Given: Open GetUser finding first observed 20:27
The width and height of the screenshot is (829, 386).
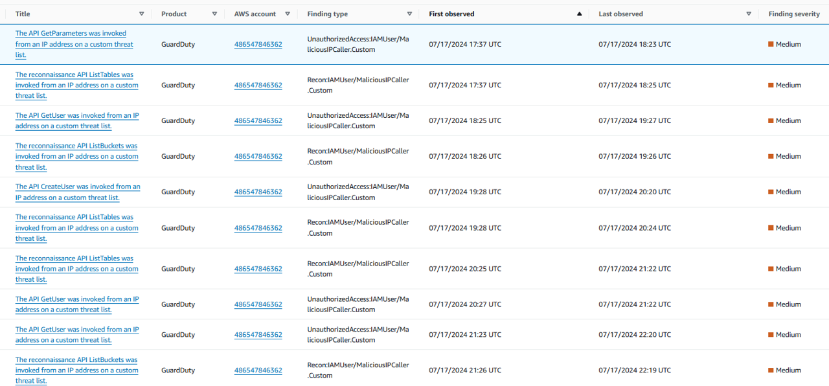Looking at the screenshot, I should [77, 304].
